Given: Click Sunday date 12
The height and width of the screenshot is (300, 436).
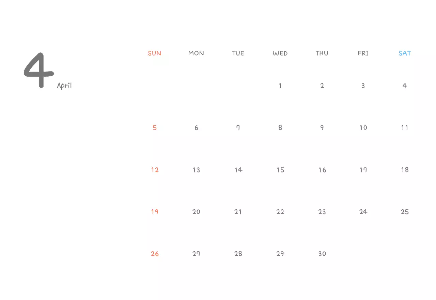Looking at the screenshot, I should coord(155,170).
